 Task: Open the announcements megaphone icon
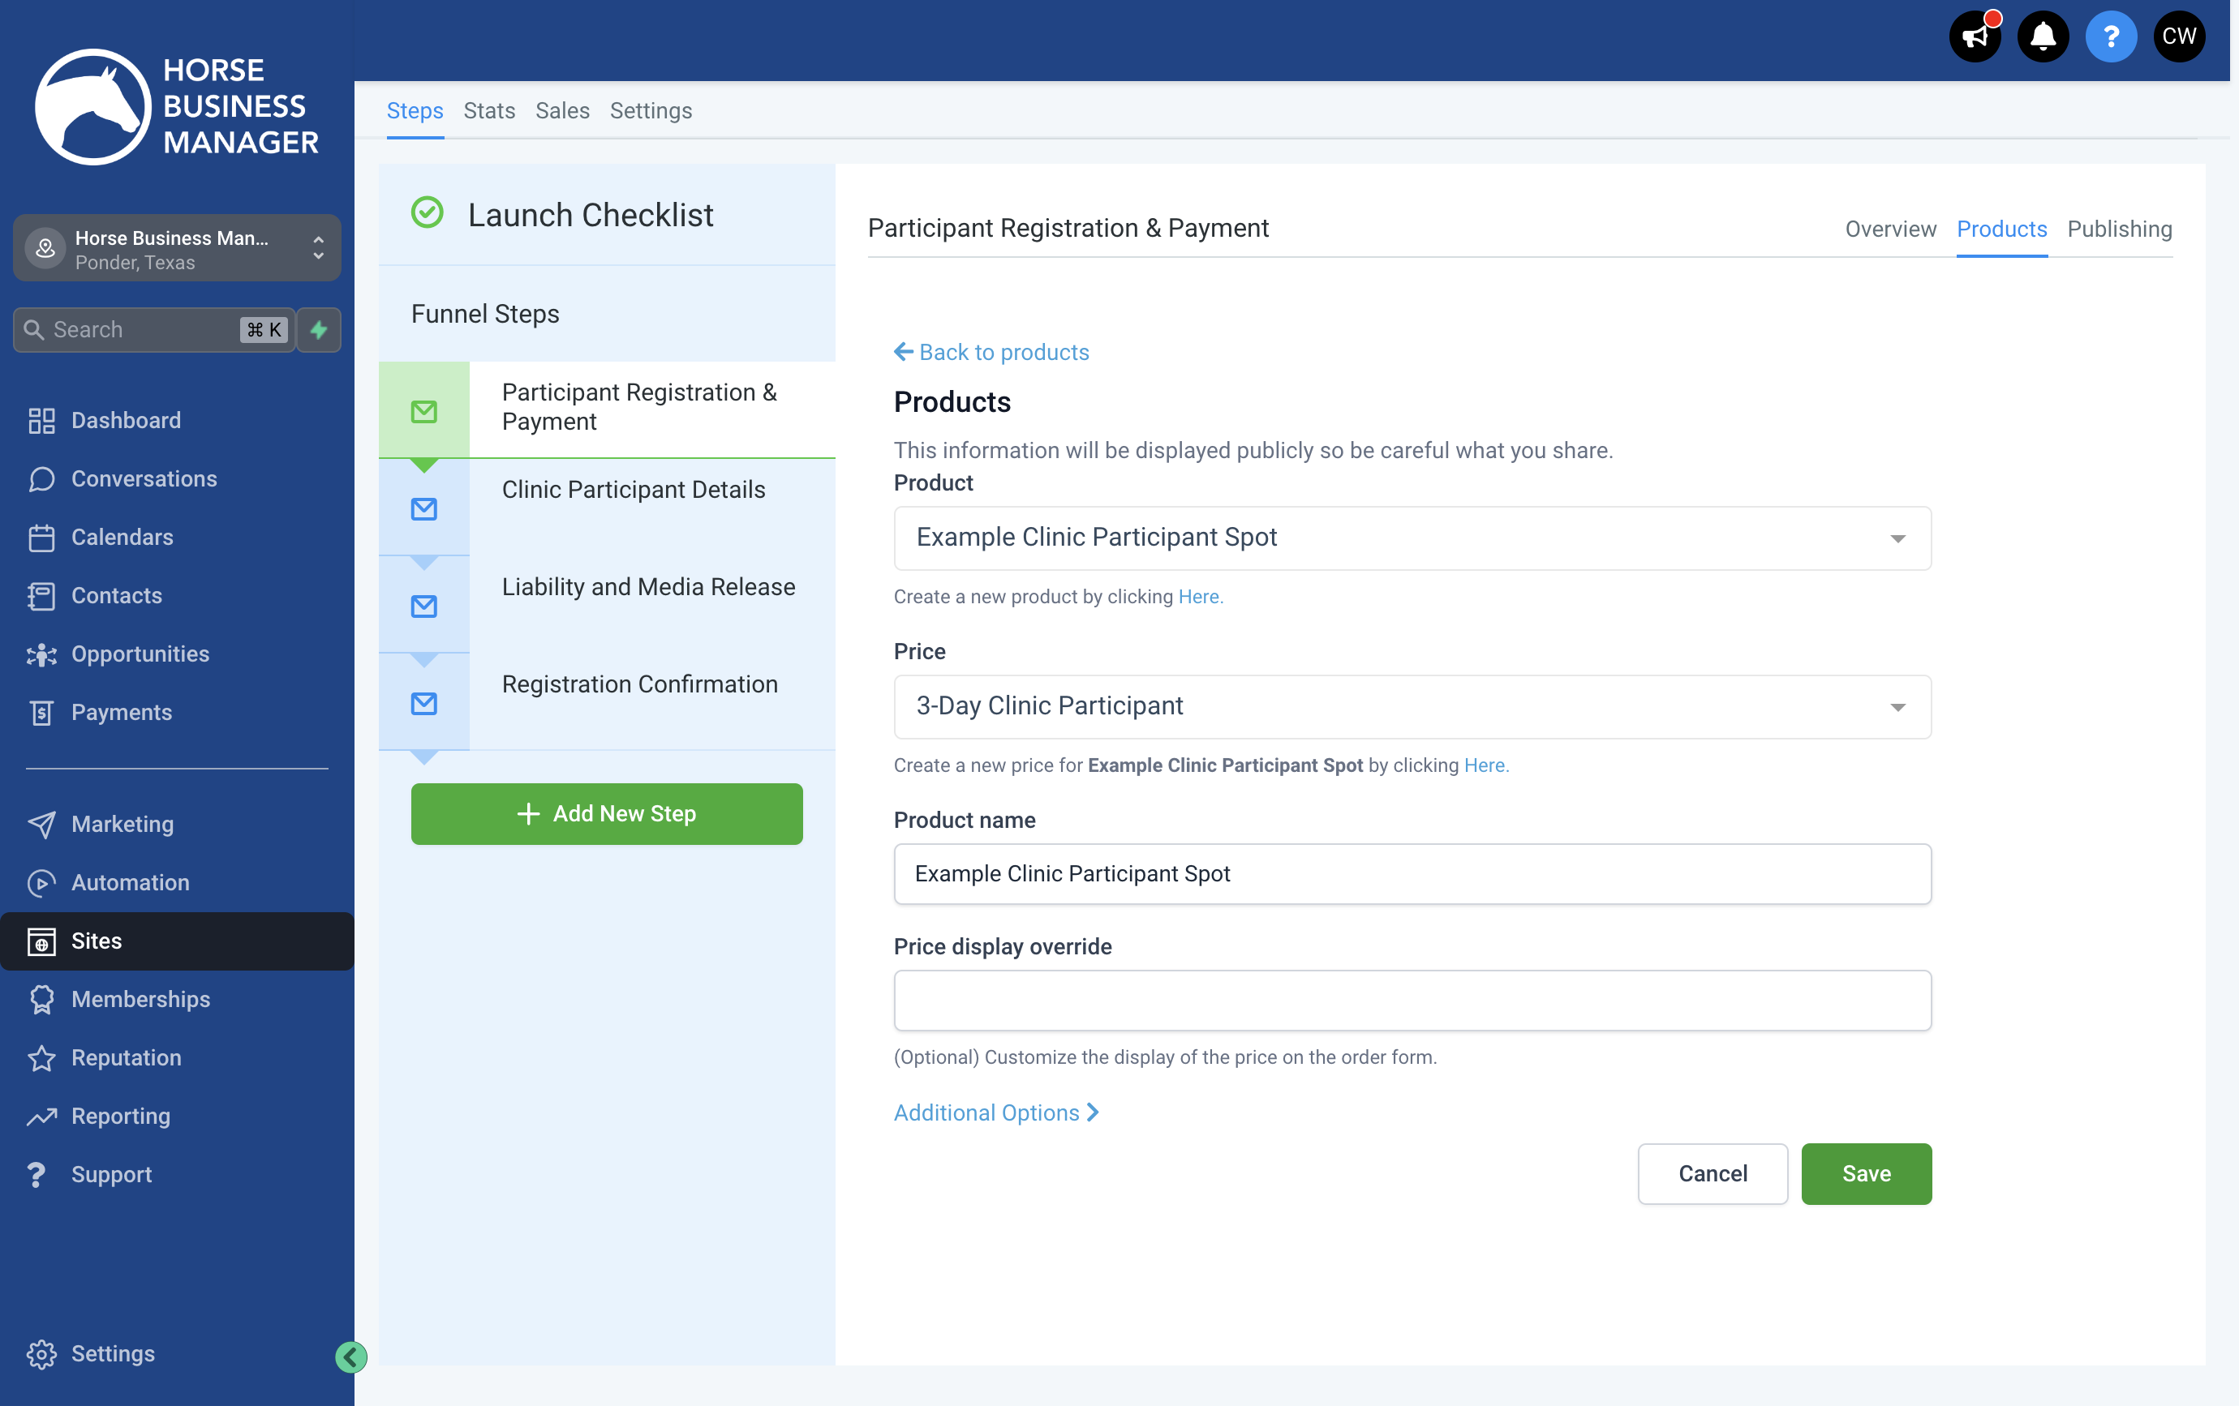point(1974,37)
